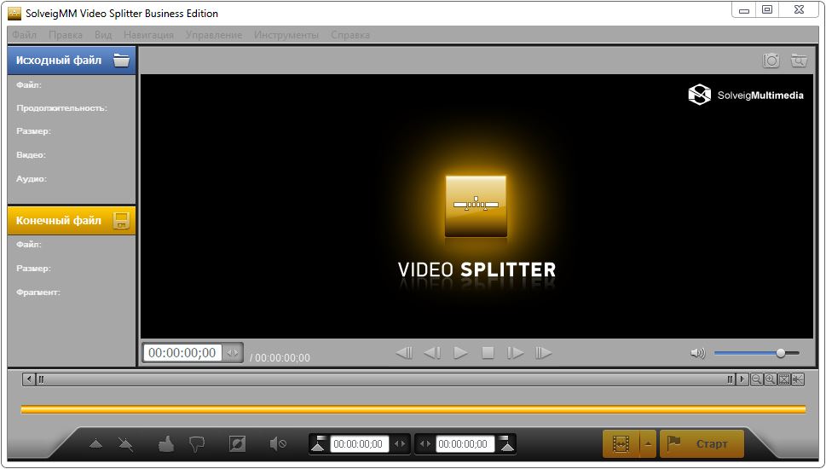Step back one frame

(x=432, y=352)
